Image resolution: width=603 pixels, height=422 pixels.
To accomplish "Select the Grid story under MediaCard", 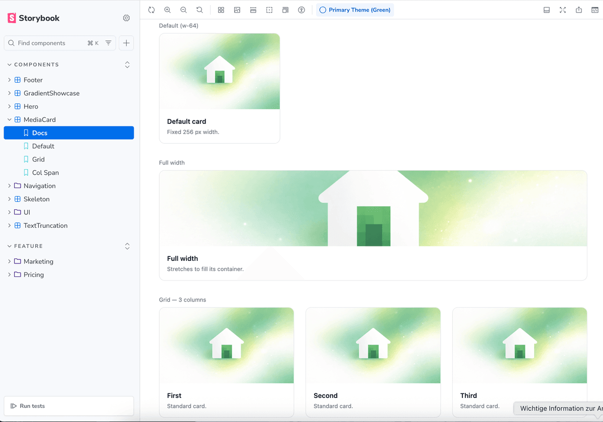I will coord(38,159).
